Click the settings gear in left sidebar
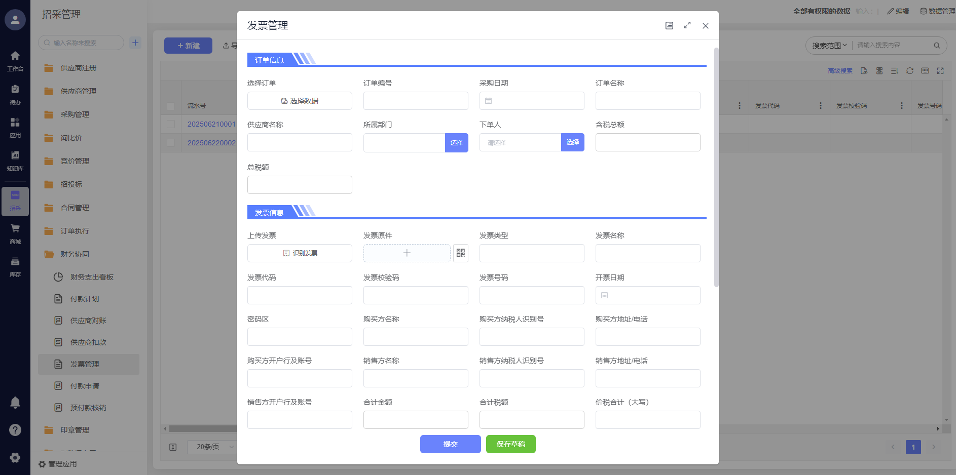This screenshot has height=475, width=956. pos(15,457)
